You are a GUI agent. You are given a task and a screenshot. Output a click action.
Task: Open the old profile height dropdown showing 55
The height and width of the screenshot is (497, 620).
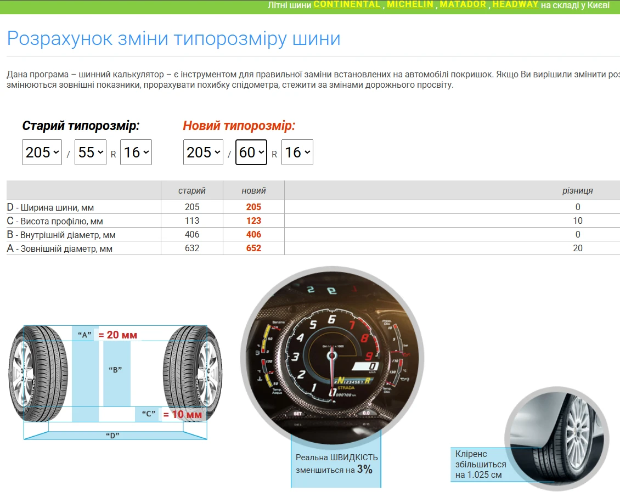[90, 152]
